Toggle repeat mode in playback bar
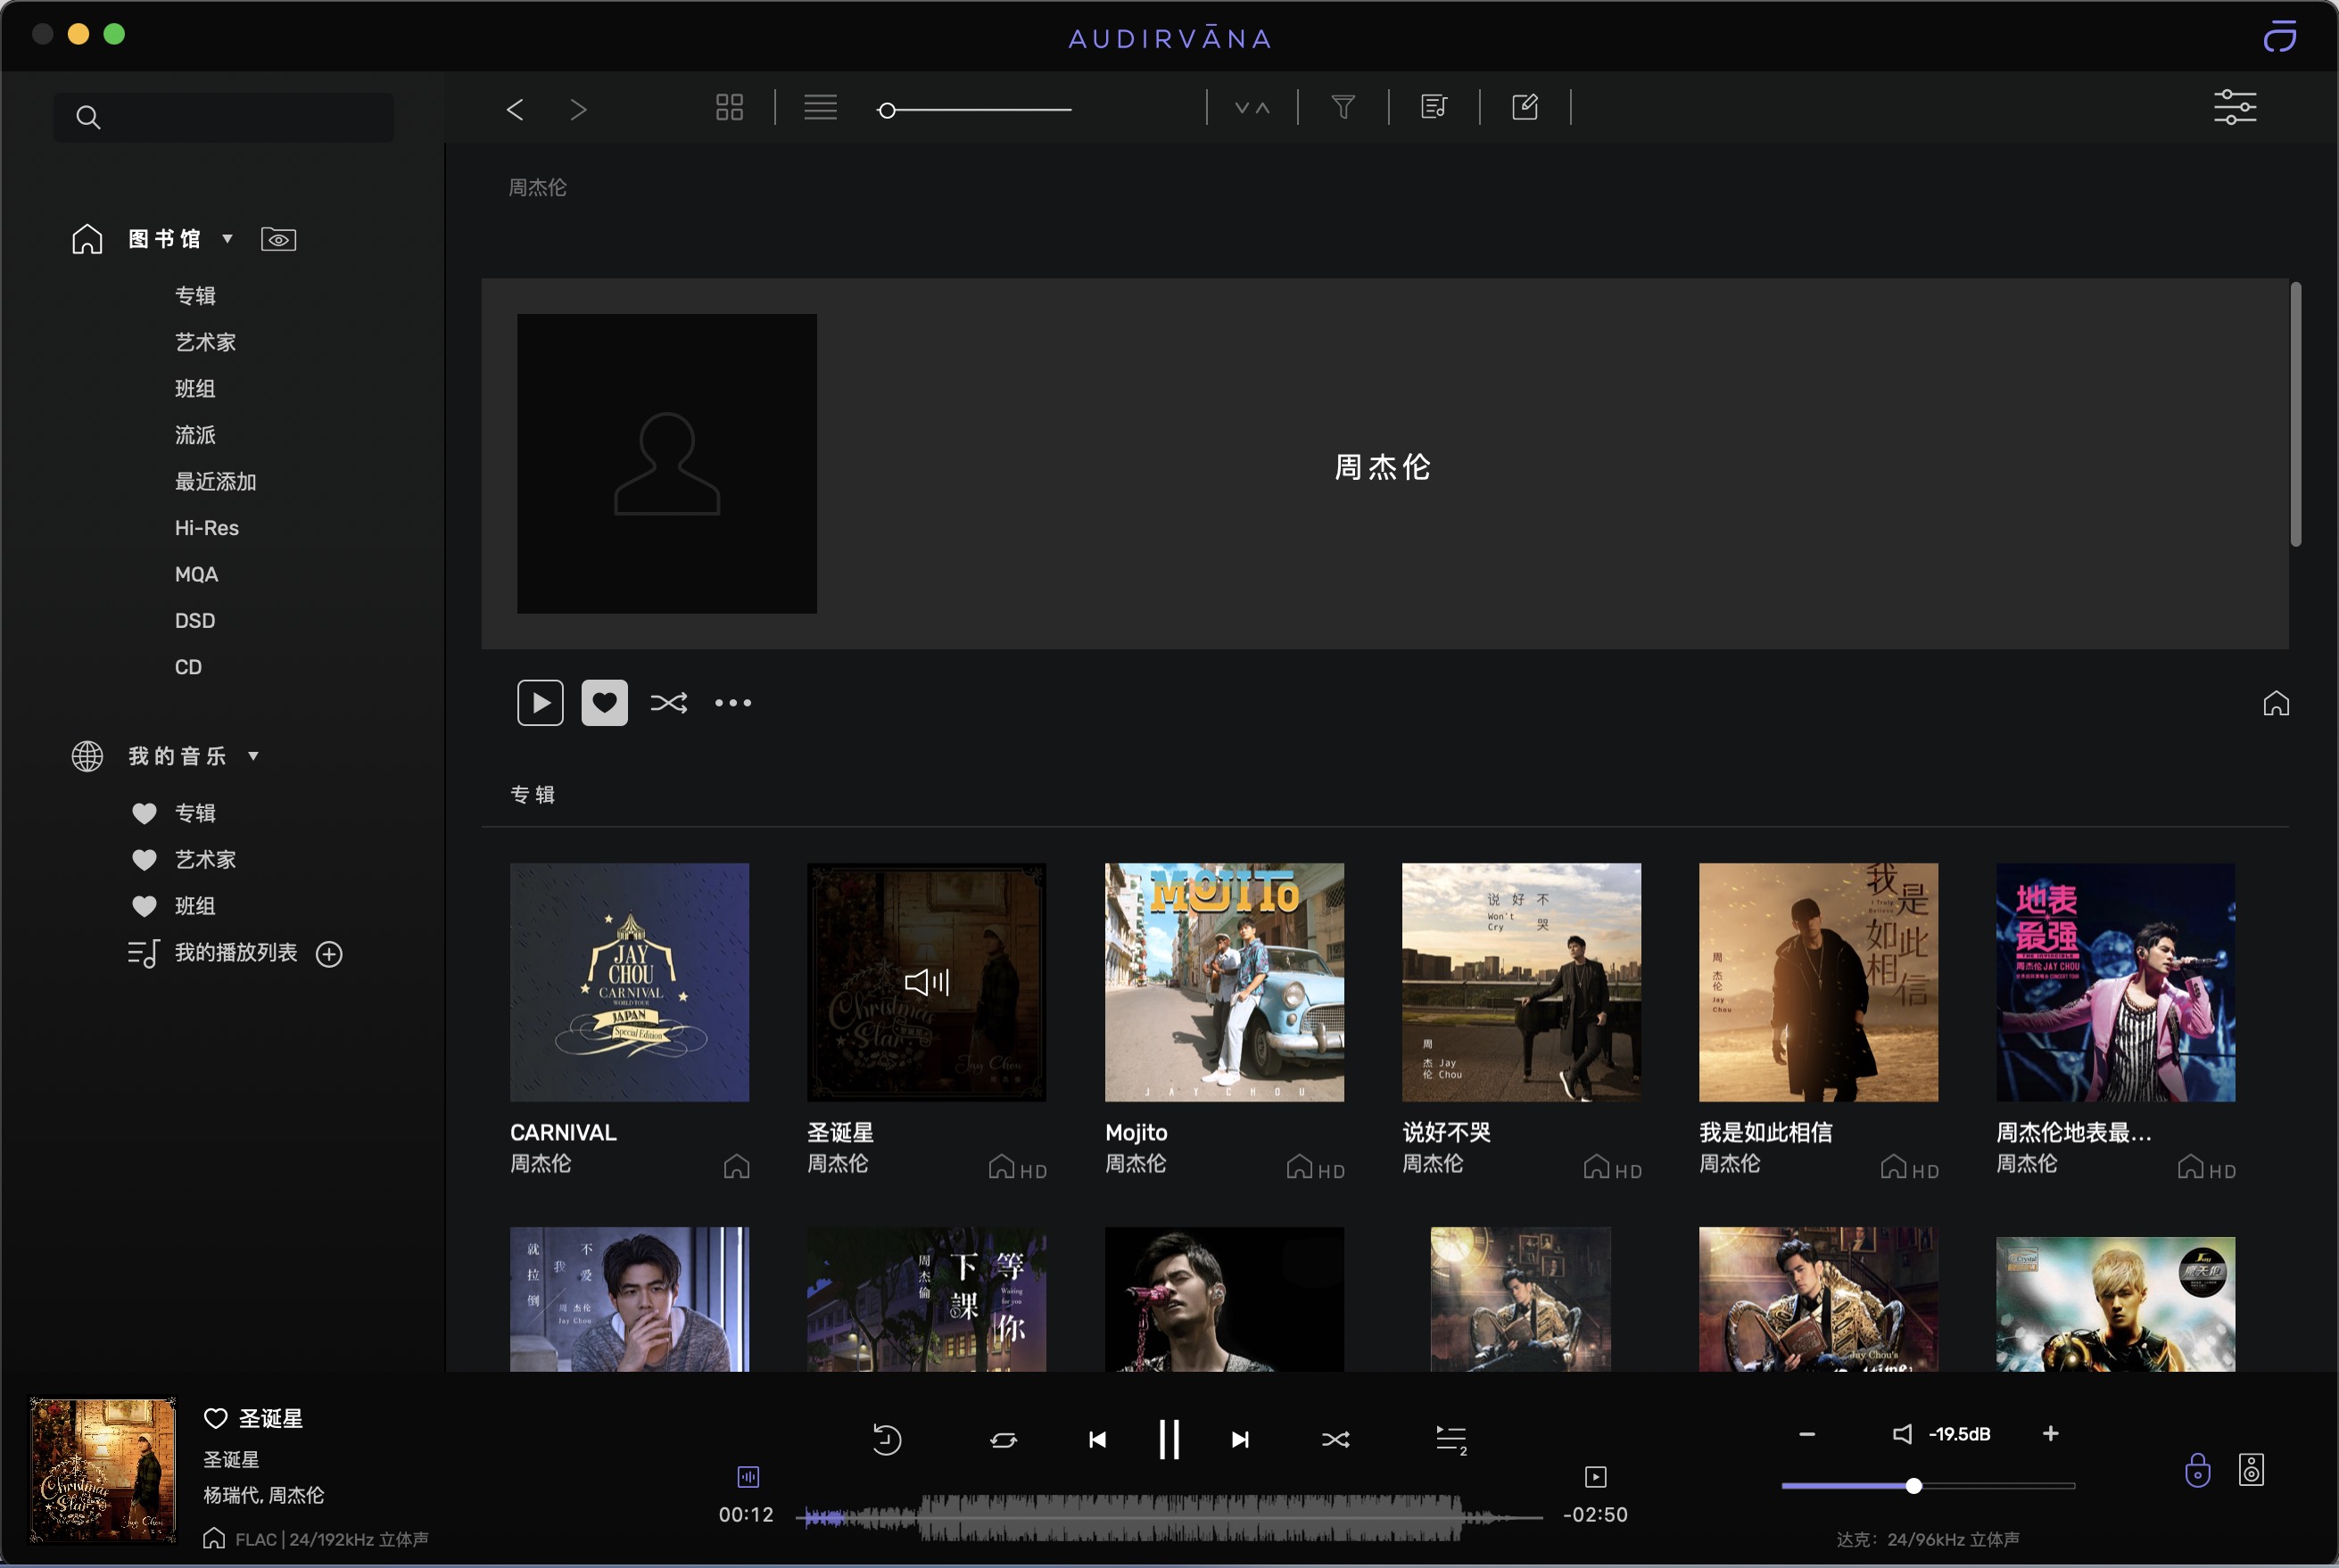2339x1568 pixels. [x=1003, y=1439]
